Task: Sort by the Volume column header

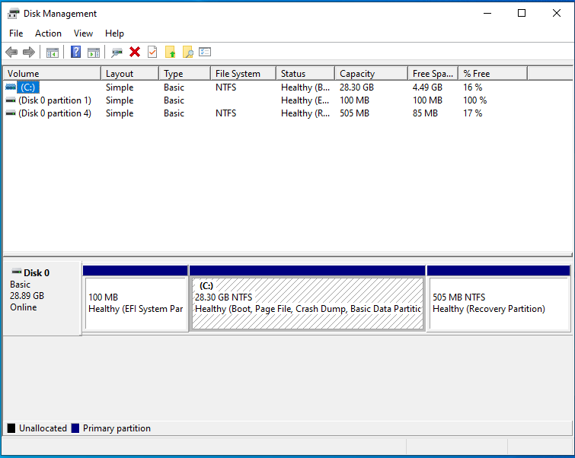Action: point(52,74)
